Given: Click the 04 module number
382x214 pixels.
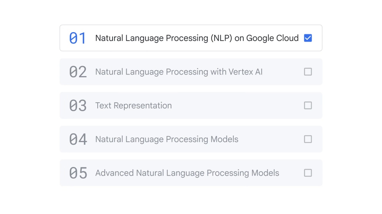Looking at the screenshot, I should (78, 139).
